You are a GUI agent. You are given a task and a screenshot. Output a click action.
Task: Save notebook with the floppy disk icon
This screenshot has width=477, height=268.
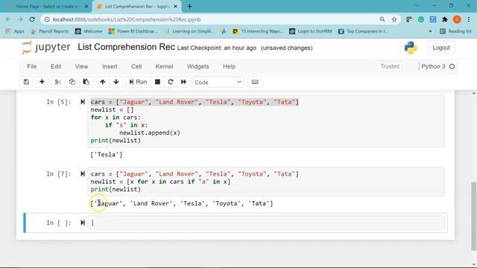point(27,82)
